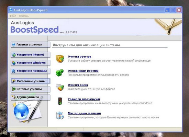This screenshot has height=137, width=189.
Task: Select Ускорение Windows sidebar button
Action: [x=30, y=63]
